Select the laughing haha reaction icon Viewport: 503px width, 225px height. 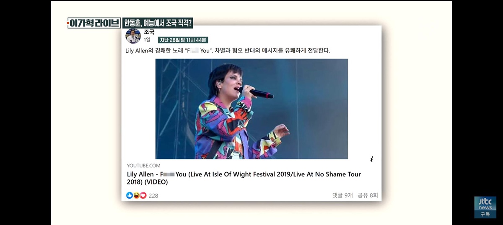[136, 195]
